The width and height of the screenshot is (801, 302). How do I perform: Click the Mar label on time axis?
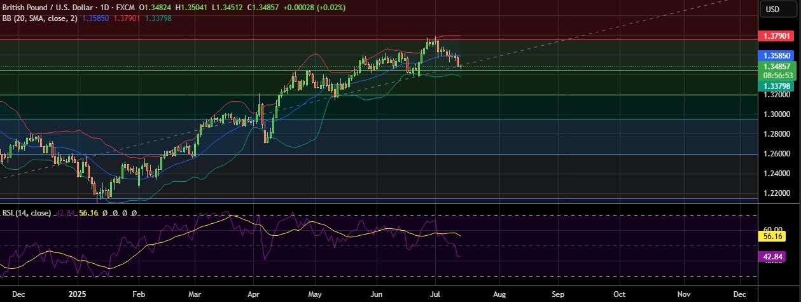(x=195, y=295)
